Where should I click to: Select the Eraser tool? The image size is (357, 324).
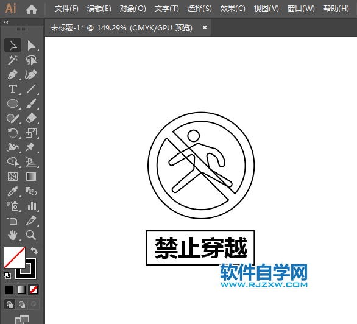tap(31, 118)
